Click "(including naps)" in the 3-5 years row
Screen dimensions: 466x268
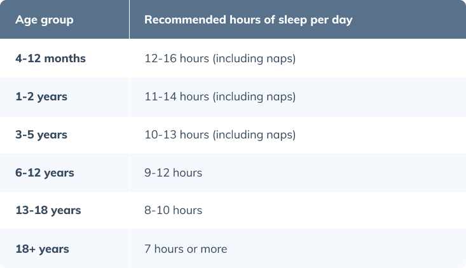point(254,135)
